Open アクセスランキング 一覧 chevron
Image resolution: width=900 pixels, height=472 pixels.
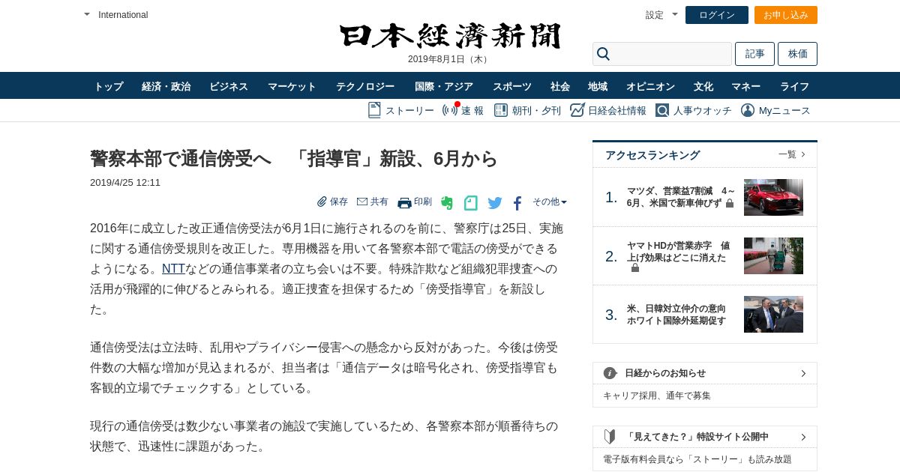(803, 154)
